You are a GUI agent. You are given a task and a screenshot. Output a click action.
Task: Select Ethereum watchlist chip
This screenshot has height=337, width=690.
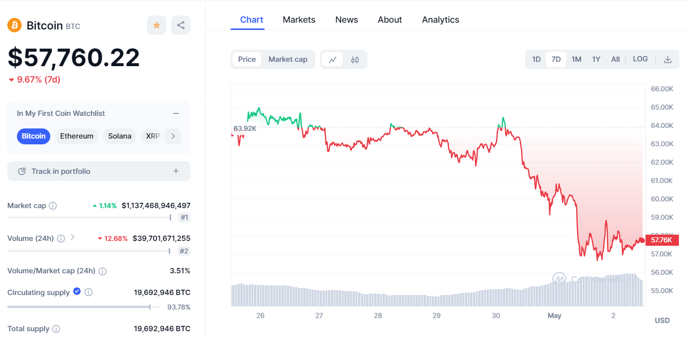[77, 136]
